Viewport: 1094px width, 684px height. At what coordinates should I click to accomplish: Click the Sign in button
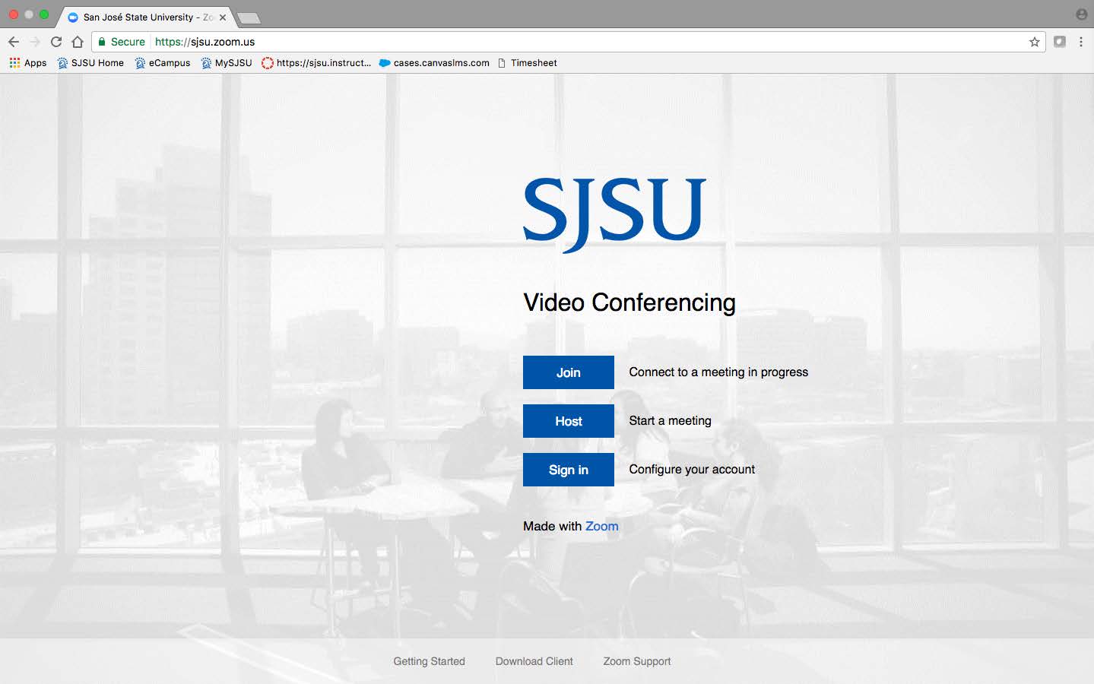coord(568,470)
